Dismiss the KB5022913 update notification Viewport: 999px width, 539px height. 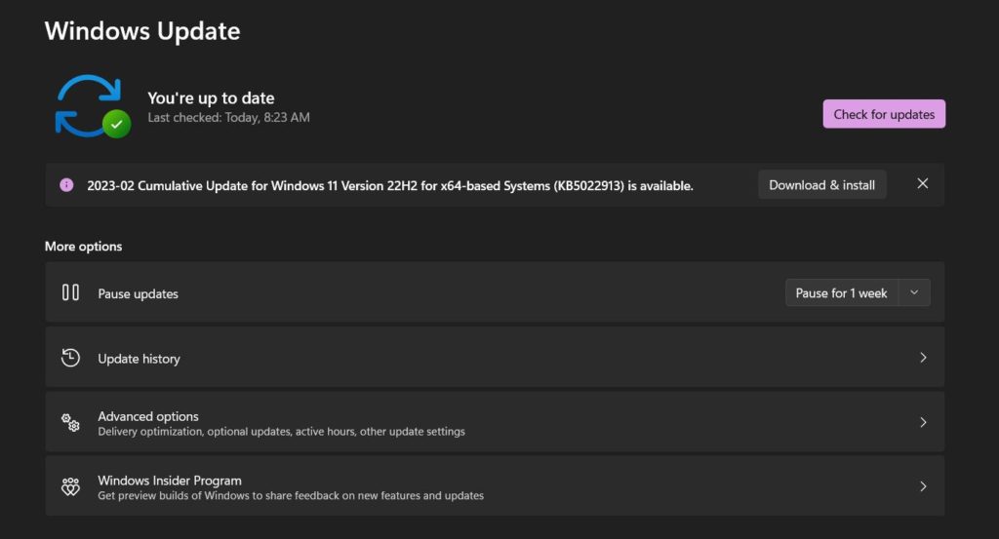point(923,184)
